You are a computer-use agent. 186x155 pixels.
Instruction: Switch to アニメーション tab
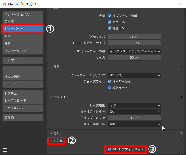pyautogui.click(x=23, y=51)
